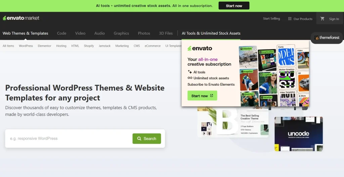The width and height of the screenshot is (344, 177).
Task: Open the WordPress submenu
Action: (x=26, y=46)
